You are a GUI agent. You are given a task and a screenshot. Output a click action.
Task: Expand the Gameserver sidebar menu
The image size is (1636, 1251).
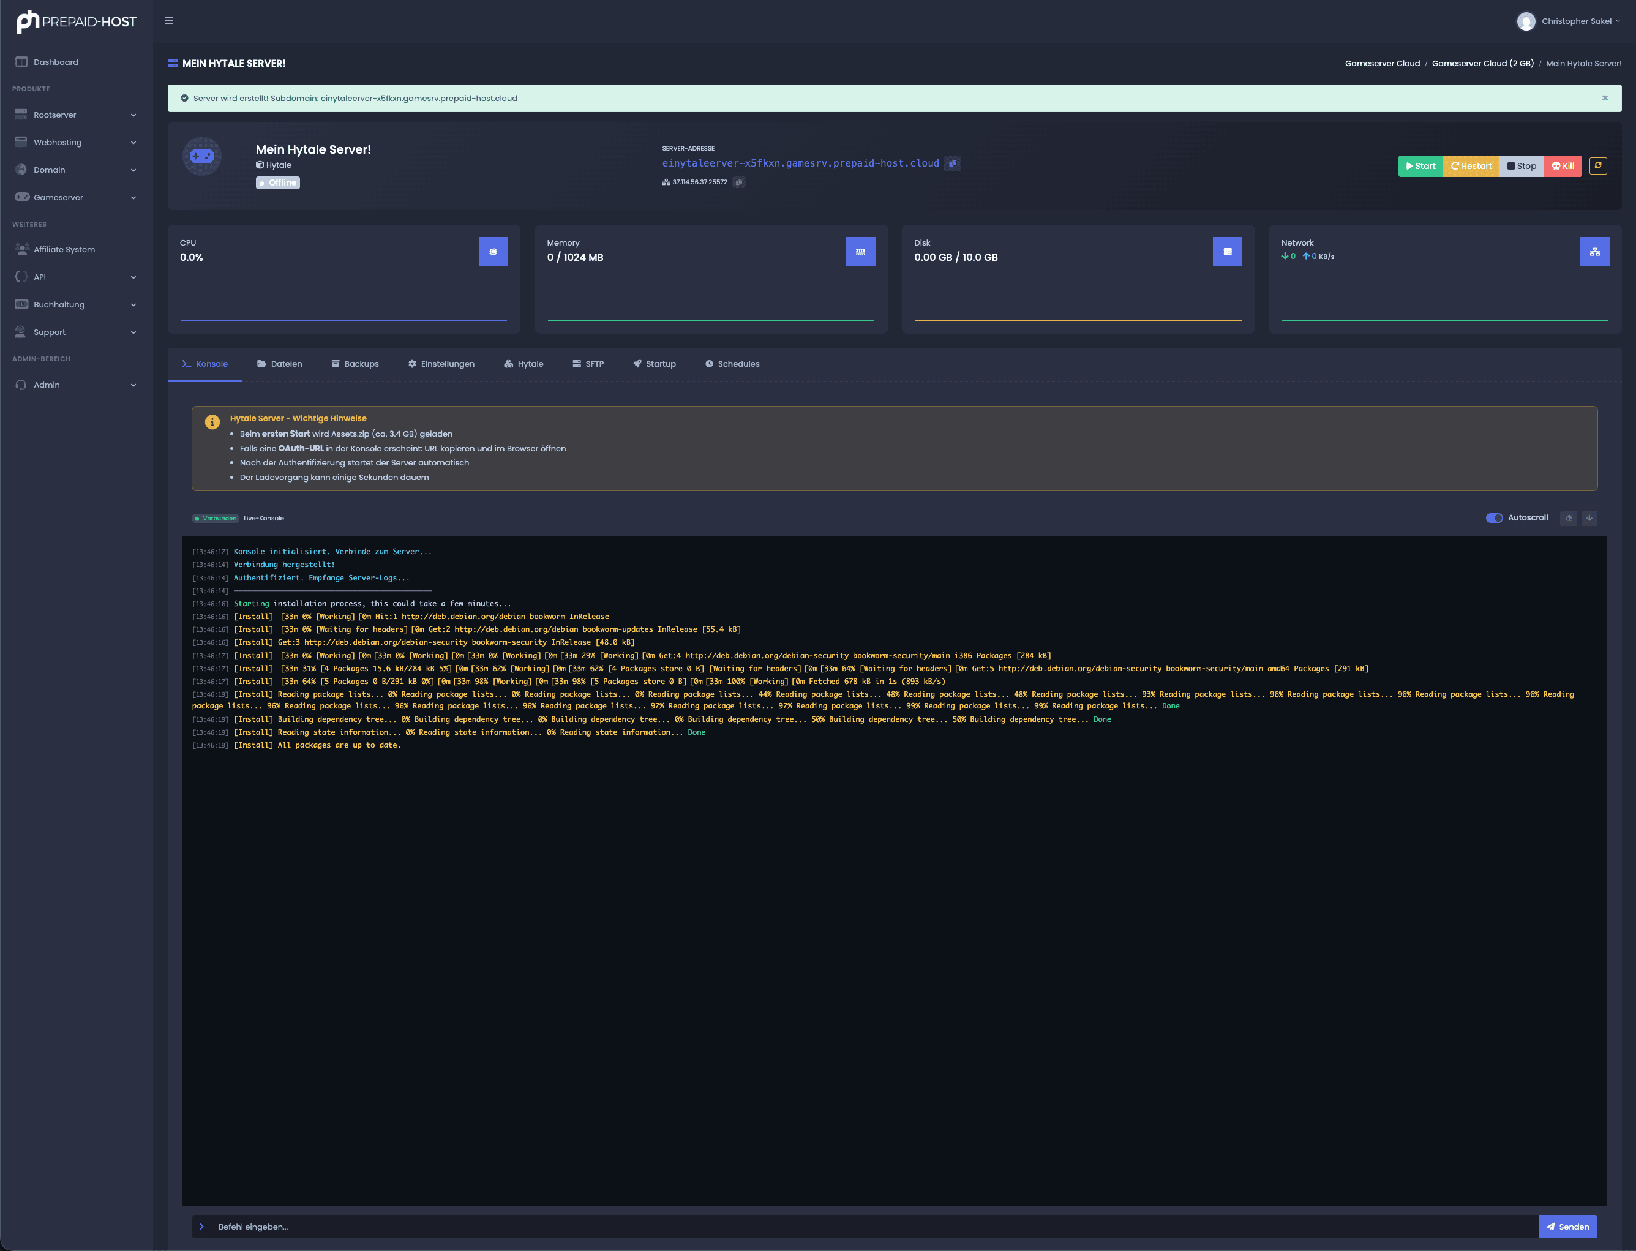[75, 197]
